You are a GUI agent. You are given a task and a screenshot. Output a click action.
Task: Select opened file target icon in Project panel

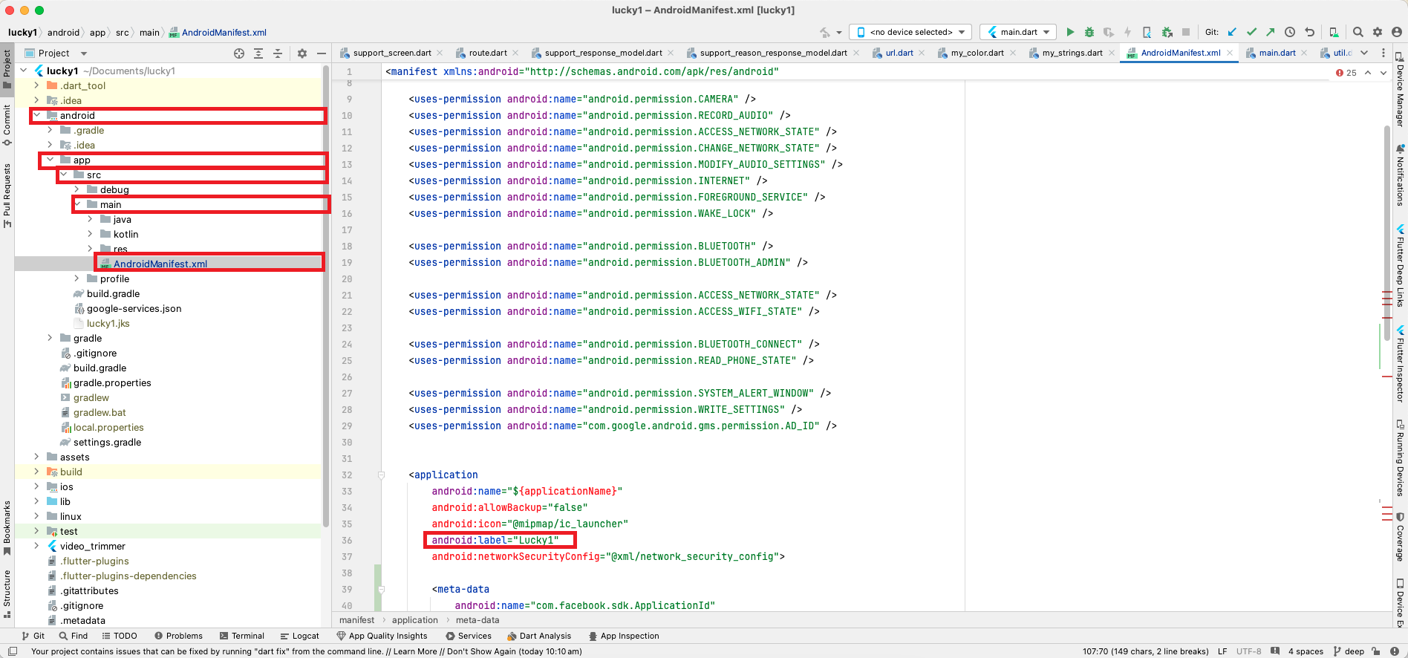pyautogui.click(x=239, y=53)
